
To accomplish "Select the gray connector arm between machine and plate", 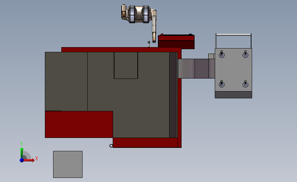I will click(x=196, y=69).
